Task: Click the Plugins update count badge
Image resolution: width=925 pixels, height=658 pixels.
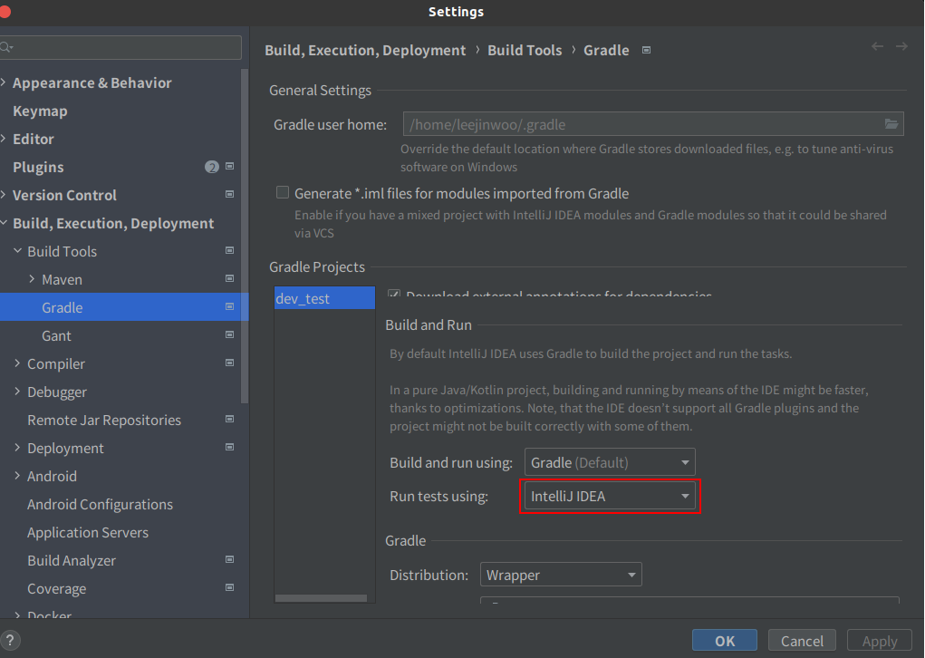Action: (x=212, y=167)
